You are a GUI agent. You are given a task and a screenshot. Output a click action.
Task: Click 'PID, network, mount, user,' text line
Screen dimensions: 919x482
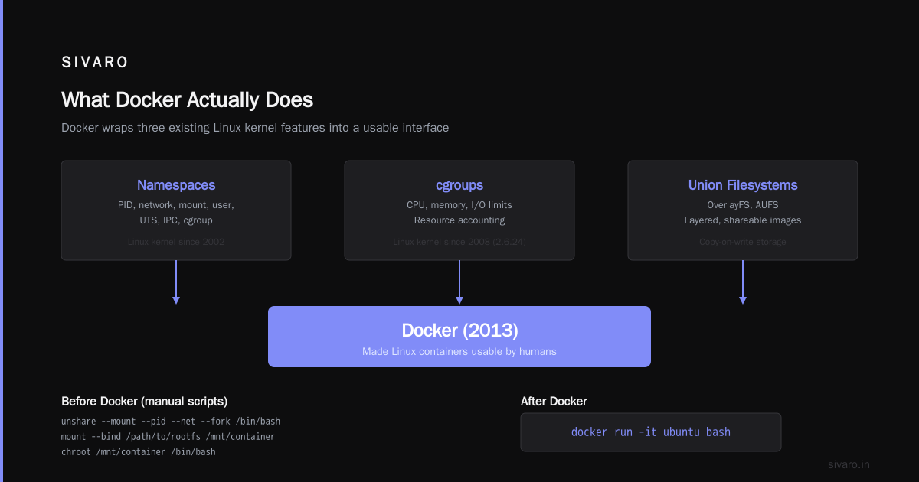tap(176, 205)
